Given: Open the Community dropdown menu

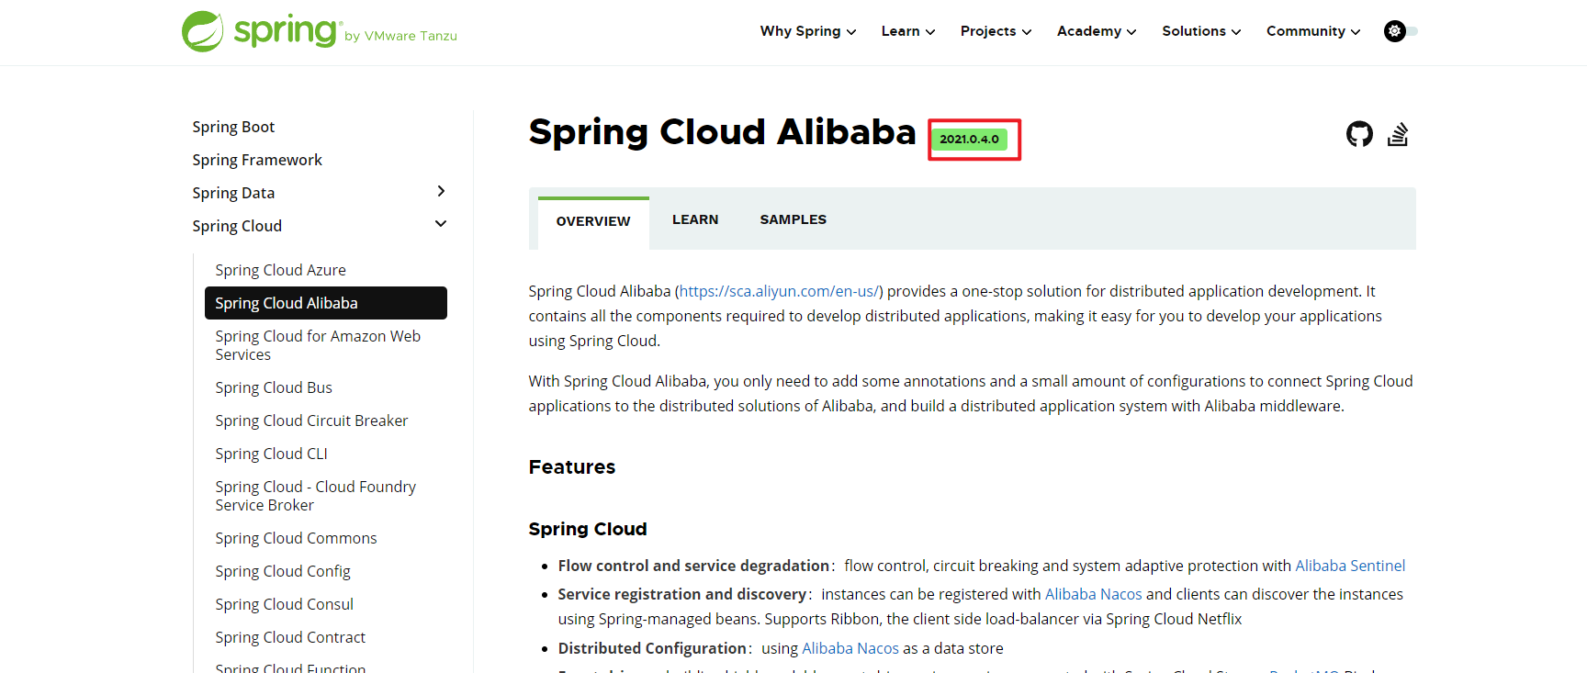Looking at the screenshot, I should [1313, 31].
